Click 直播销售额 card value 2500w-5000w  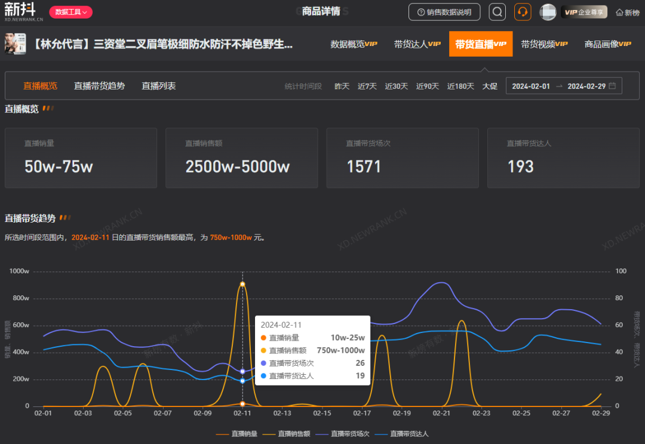[x=237, y=167]
